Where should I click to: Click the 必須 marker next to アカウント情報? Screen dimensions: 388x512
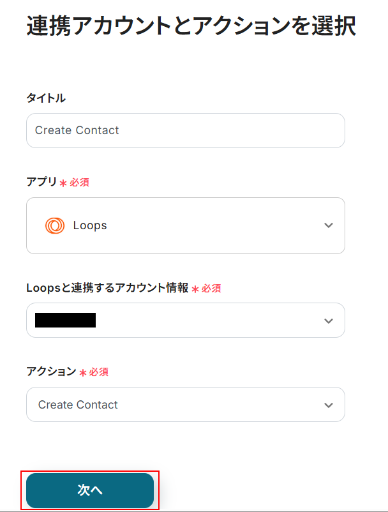click(x=211, y=289)
